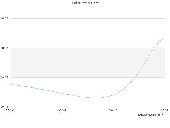The image size is (170, 128).
Task: Click the right end of the blue curve
Action: click(x=162, y=39)
